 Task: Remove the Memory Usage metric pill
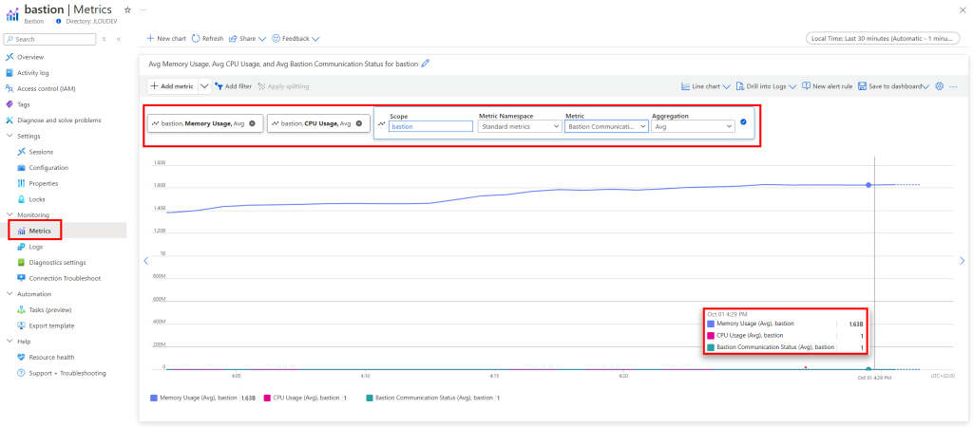[252, 123]
